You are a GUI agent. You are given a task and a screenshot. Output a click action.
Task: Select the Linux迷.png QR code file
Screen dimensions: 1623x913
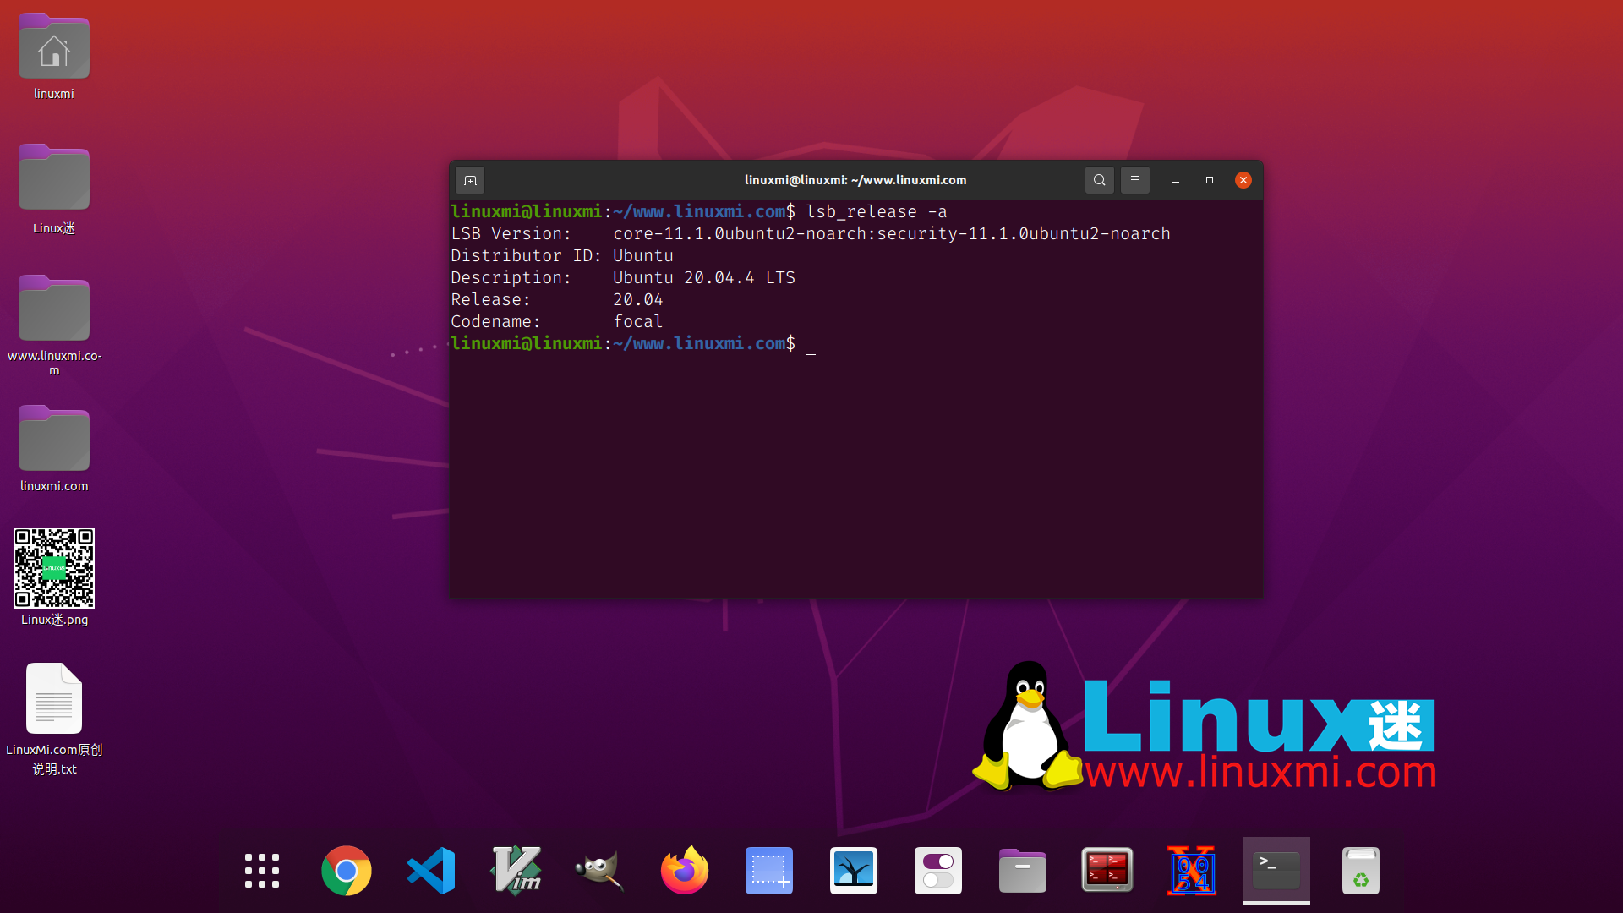coord(54,577)
